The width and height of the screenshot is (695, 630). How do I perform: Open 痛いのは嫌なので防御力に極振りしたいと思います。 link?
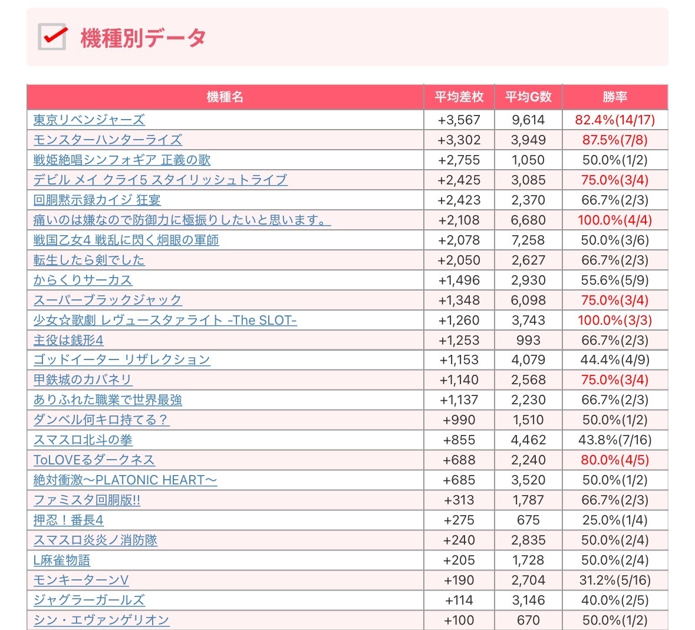[182, 220]
